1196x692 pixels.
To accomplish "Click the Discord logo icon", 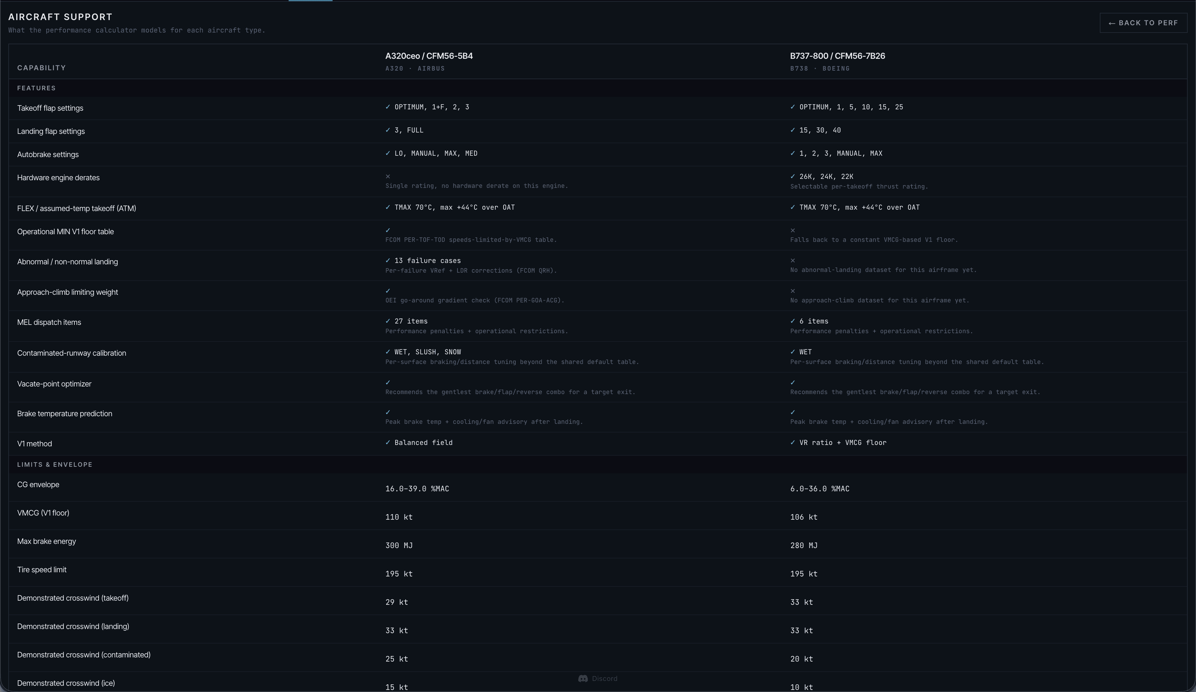I will (583, 679).
